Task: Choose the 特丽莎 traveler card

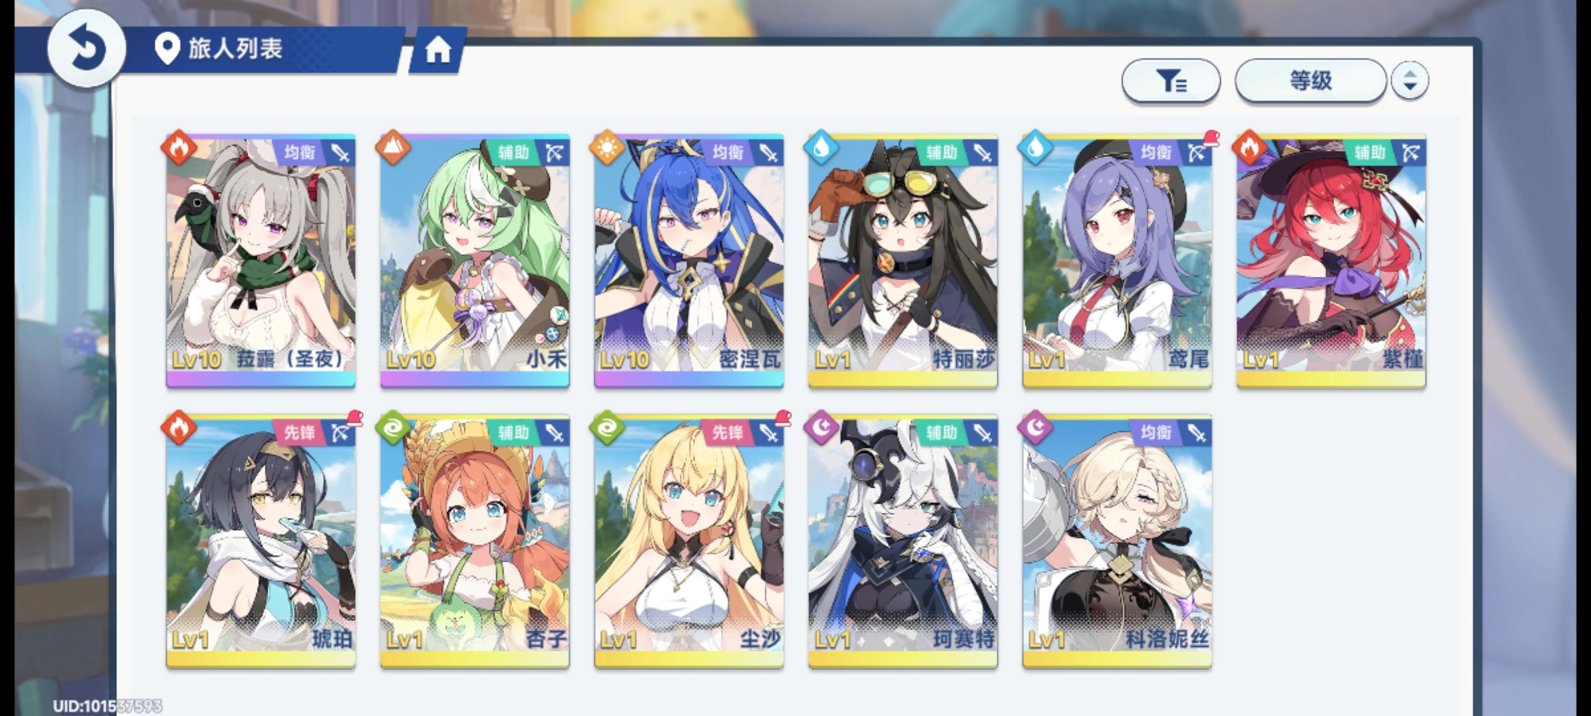Action: tap(902, 261)
